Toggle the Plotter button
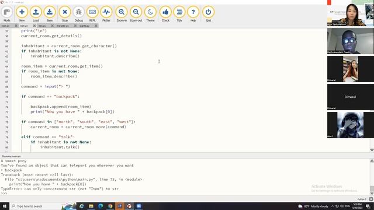Image resolution: width=374 pixels, height=210 pixels. (x=106, y=14)
